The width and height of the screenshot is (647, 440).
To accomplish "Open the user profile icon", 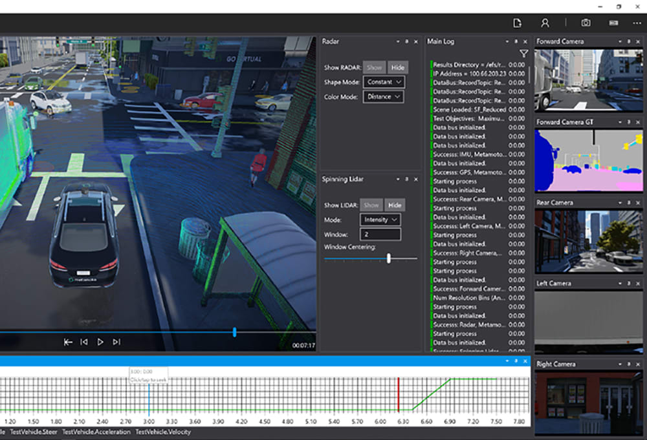I will [x=545, y=23].
